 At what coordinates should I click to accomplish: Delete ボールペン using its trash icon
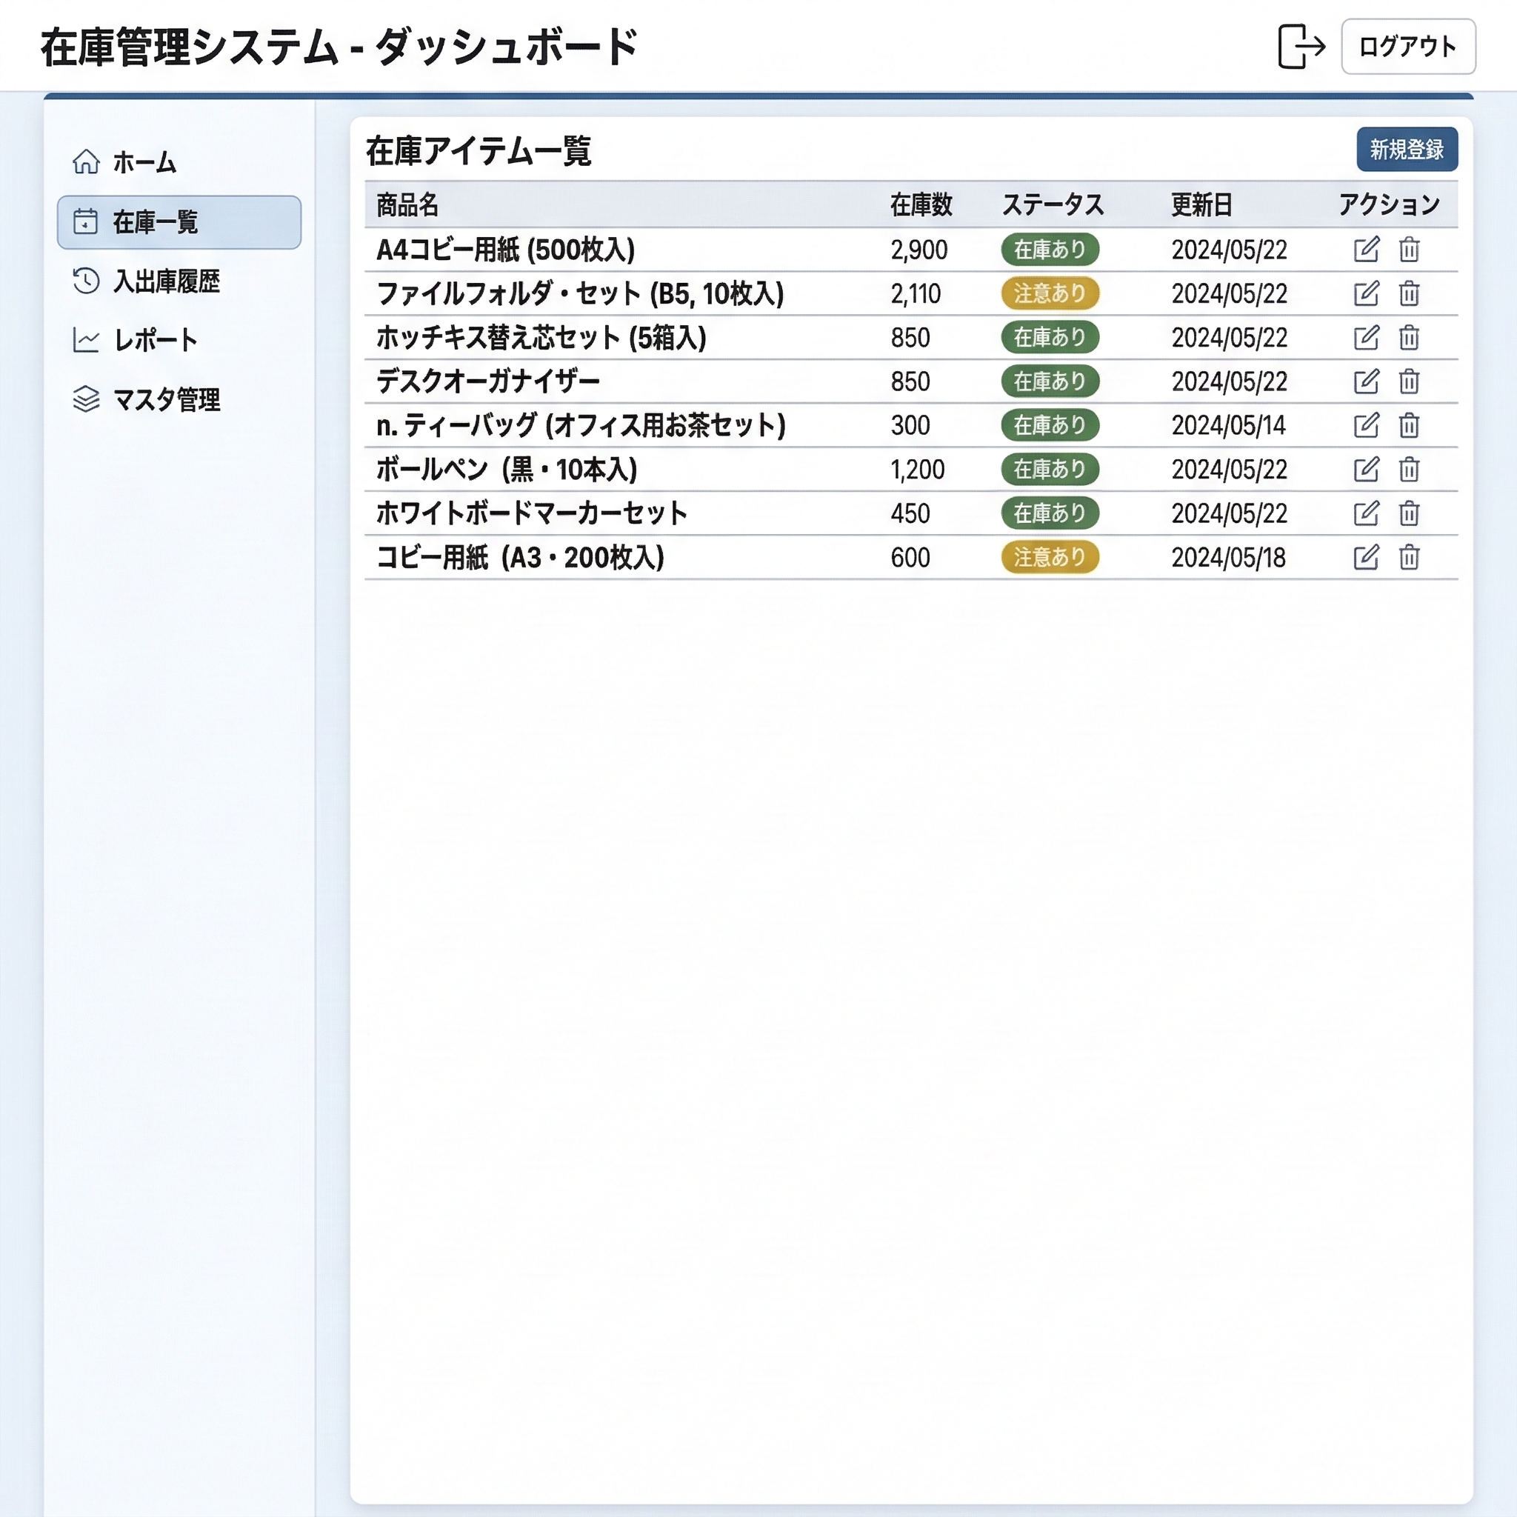coord(1410,470)
